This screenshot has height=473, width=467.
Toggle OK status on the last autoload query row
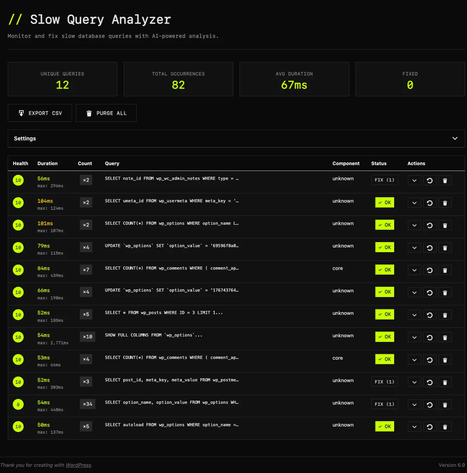point(384,426)
